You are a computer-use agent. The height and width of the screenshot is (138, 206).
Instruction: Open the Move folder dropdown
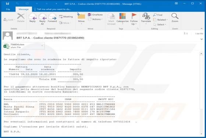tap(81, 19)
